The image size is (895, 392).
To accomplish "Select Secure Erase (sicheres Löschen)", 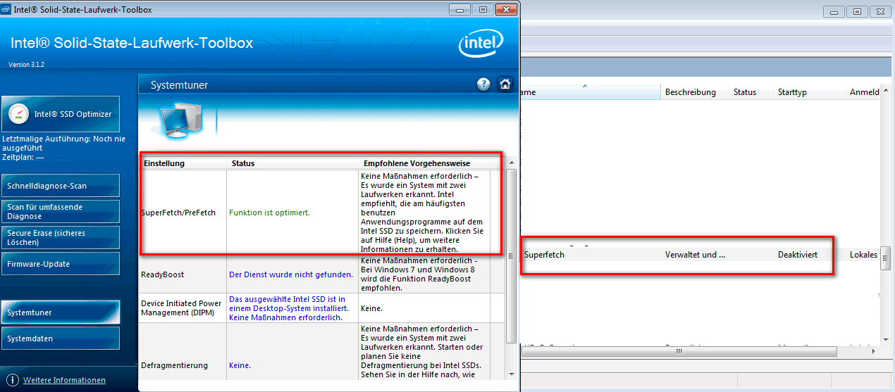I will 60,238.
